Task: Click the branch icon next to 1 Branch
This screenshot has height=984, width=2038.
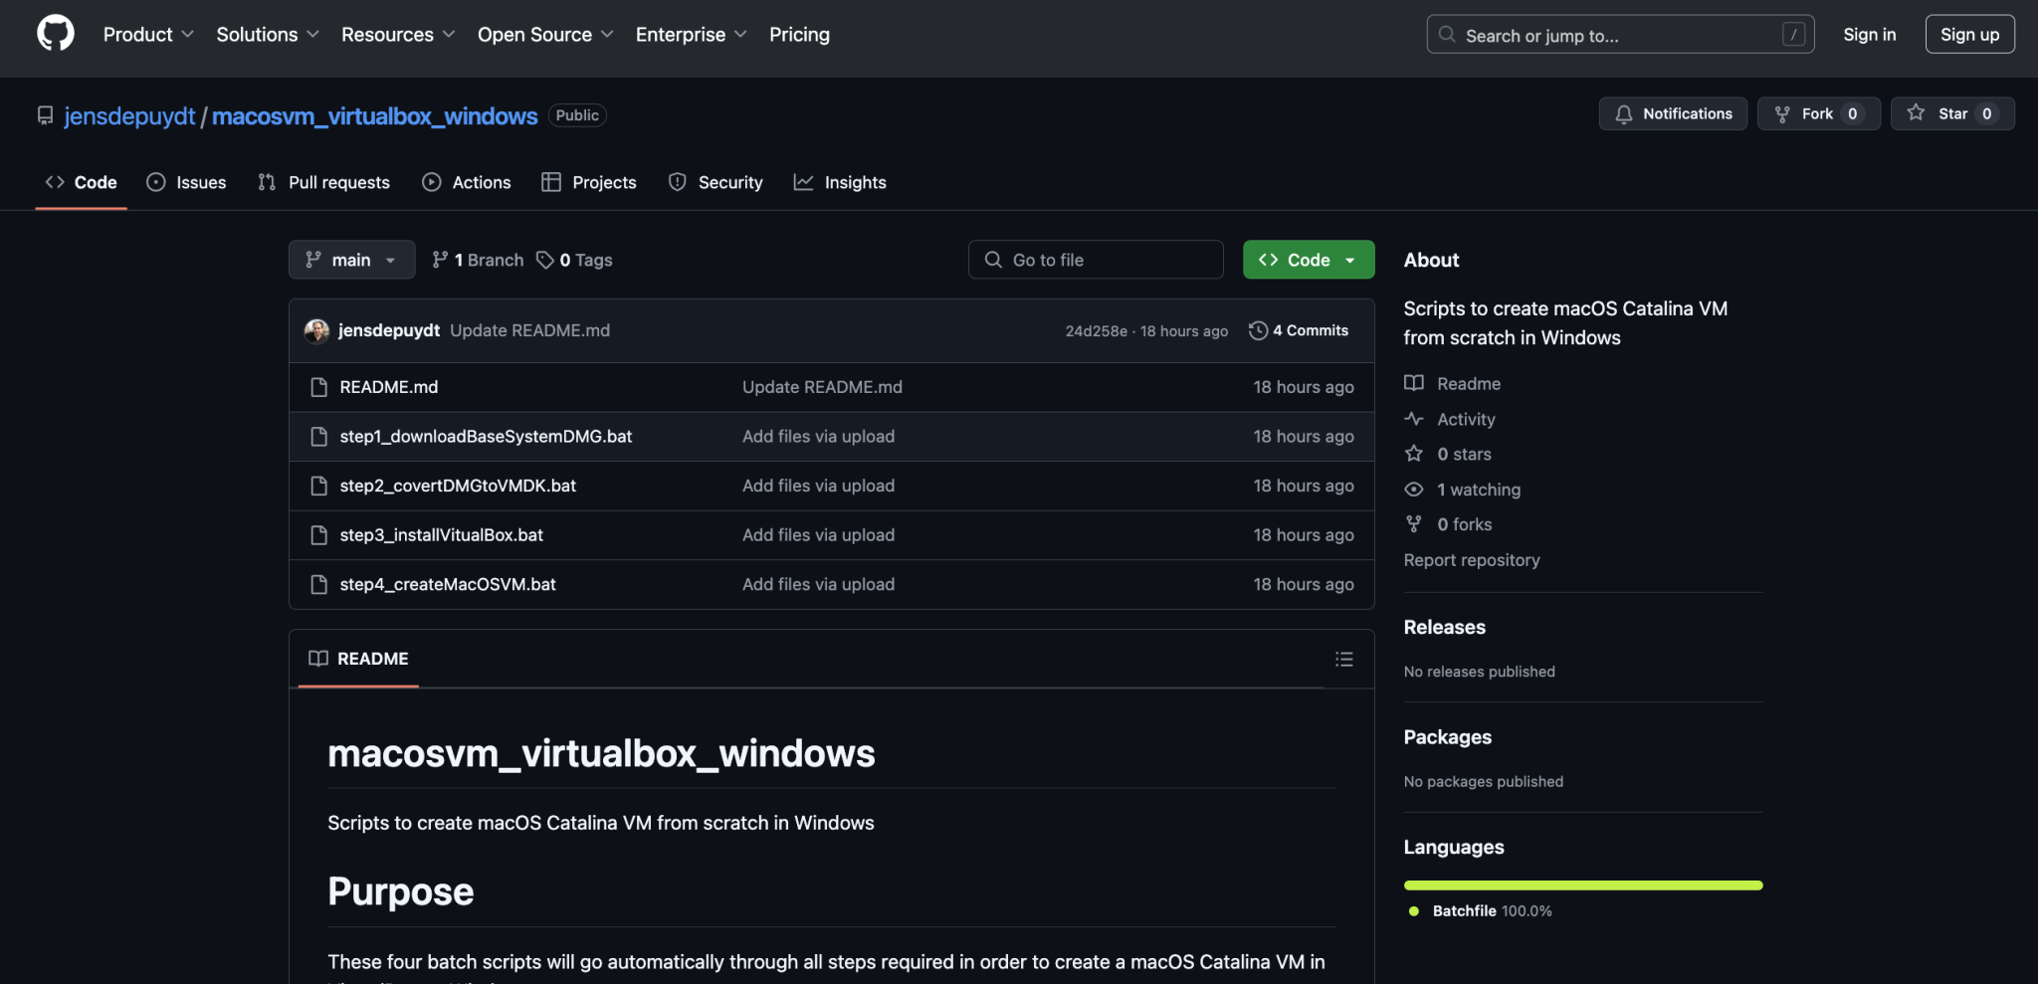Action: (440, 260)
